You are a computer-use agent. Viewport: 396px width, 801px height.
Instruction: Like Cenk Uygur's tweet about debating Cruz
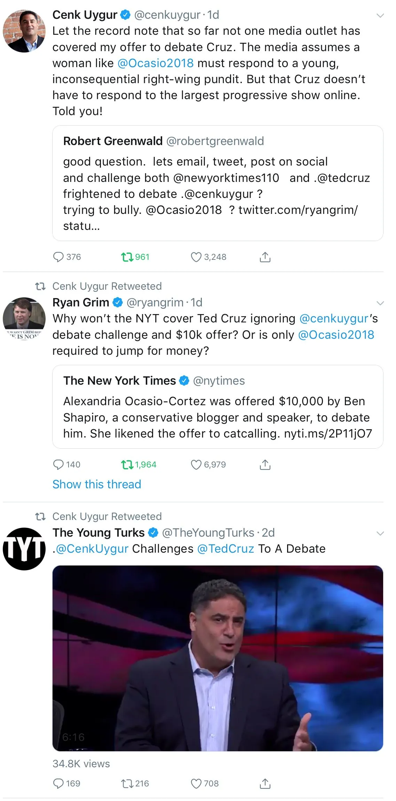pos(196,257)
